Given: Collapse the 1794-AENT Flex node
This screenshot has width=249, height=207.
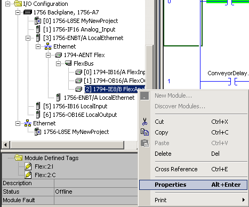Looking at the screenshot, I should coord(48,55).
